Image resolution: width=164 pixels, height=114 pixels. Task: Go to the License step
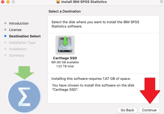15,30
